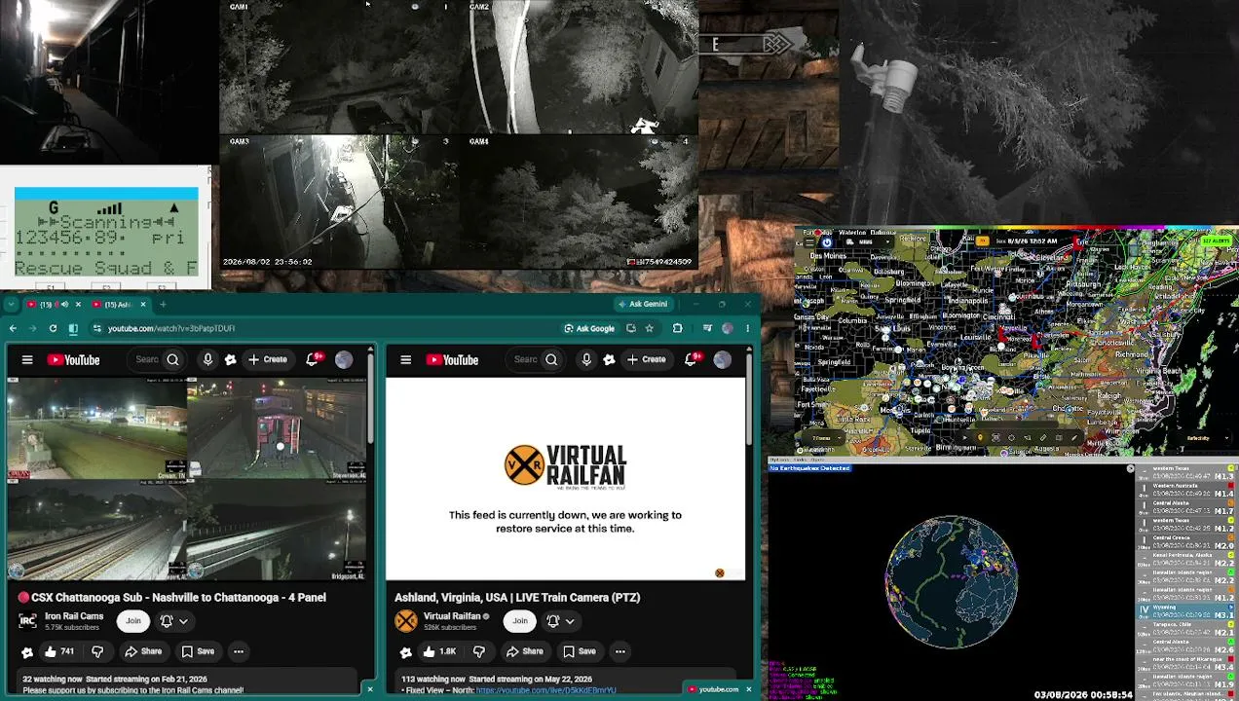Select the pencil draw tool on radar toolbar
The width and height of the screenshot is (1239, 701).
(1074, 437)
